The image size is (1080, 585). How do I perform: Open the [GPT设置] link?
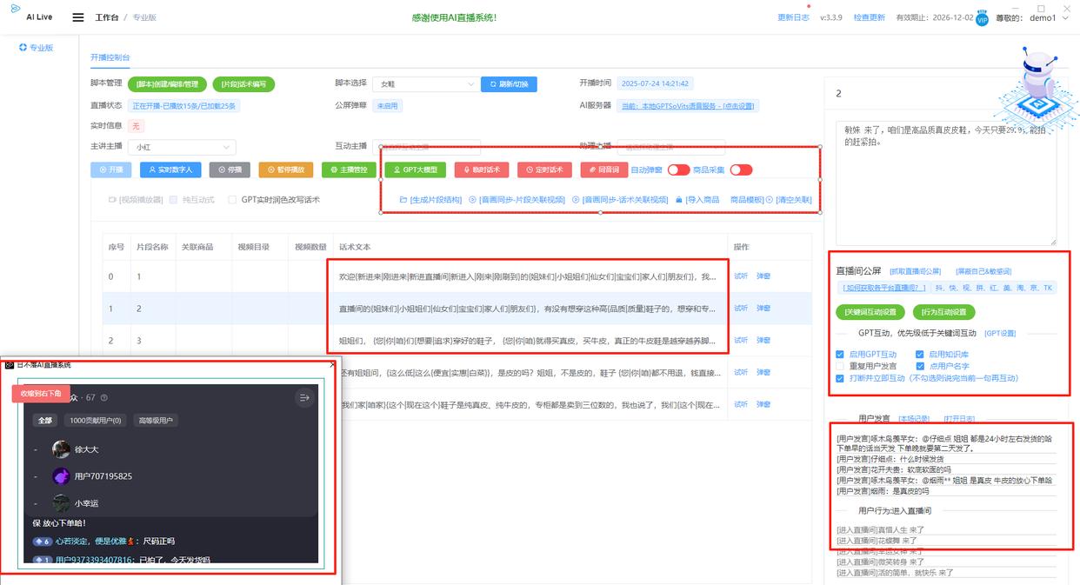pyautogui.click(x=1000, y=333)
